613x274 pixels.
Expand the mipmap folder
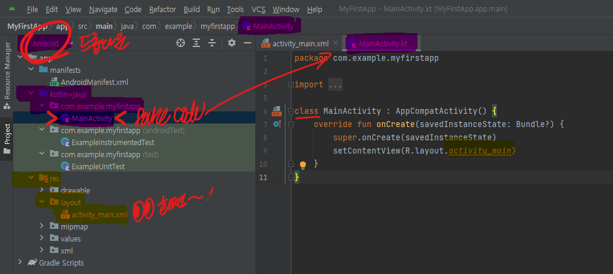pyautogui.click(x=42, y=226)
